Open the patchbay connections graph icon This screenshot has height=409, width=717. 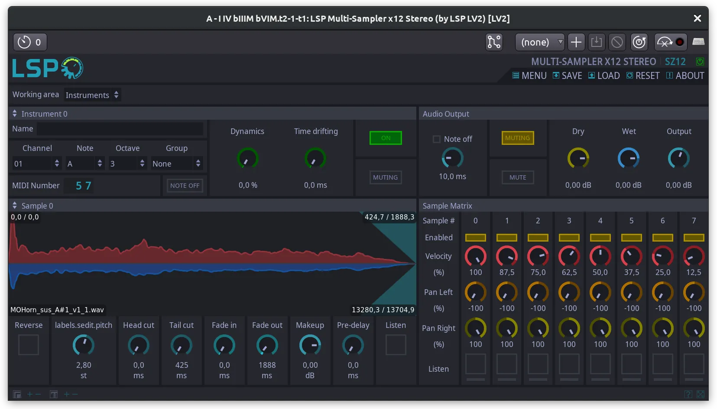point(494,42)
